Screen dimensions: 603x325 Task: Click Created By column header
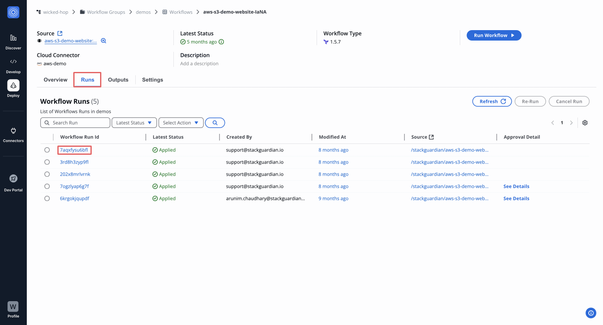[x=239, y=137]
